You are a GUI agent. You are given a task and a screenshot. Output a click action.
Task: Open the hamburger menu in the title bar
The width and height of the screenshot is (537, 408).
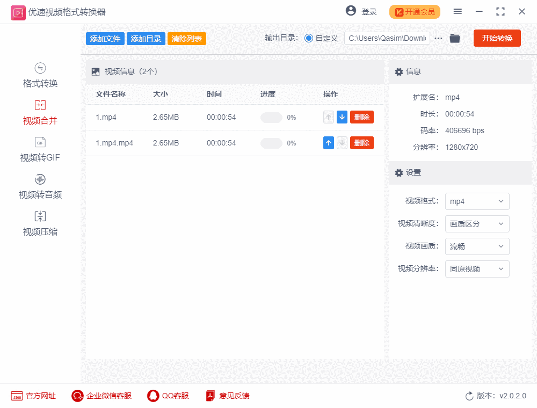coord(458,11)
